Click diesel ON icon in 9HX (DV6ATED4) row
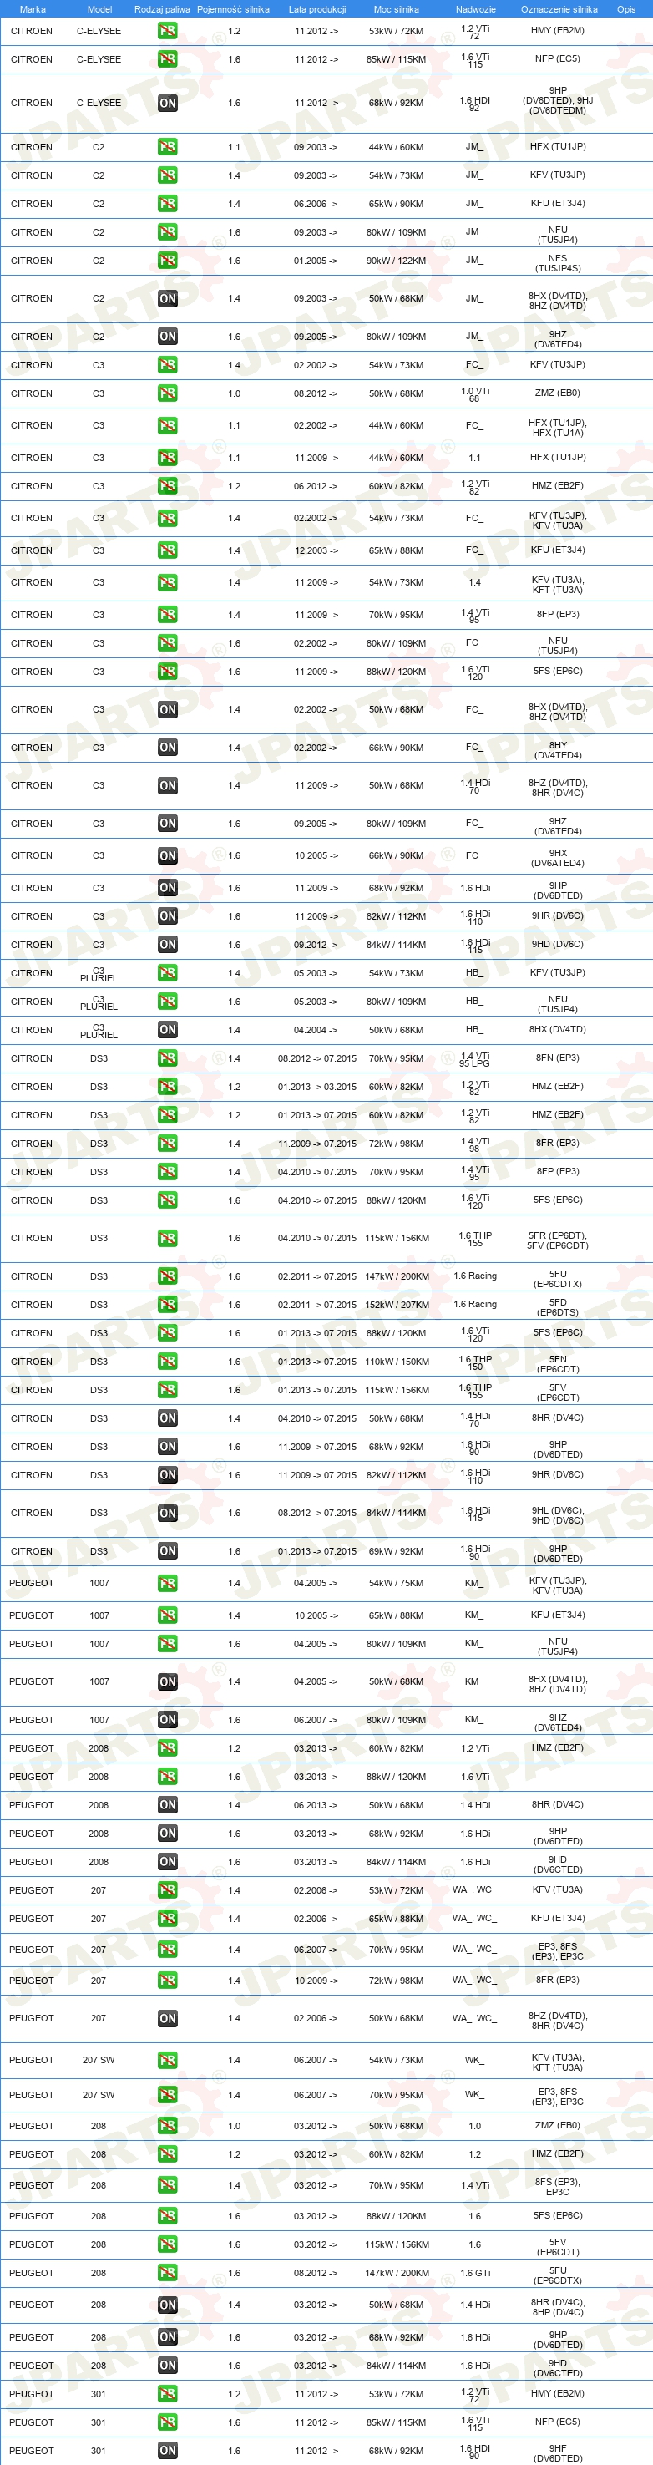This screenshot has width=653, height=2465. pos(167,856)
